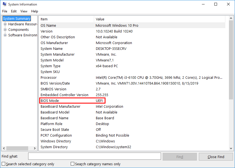The height and width of the screenshot is (168, 235).
Task: Select the BIOS Mode row
Action: [133, 101]
